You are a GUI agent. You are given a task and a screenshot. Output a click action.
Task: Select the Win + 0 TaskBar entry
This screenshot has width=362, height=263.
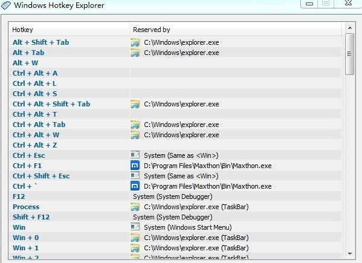click(x=175, y=238)
